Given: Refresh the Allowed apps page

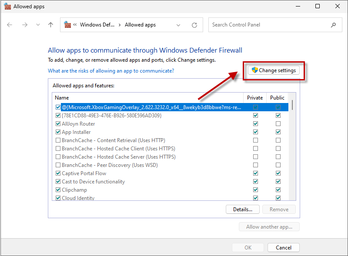Looking at the screenshot, I should click(194, 25).
